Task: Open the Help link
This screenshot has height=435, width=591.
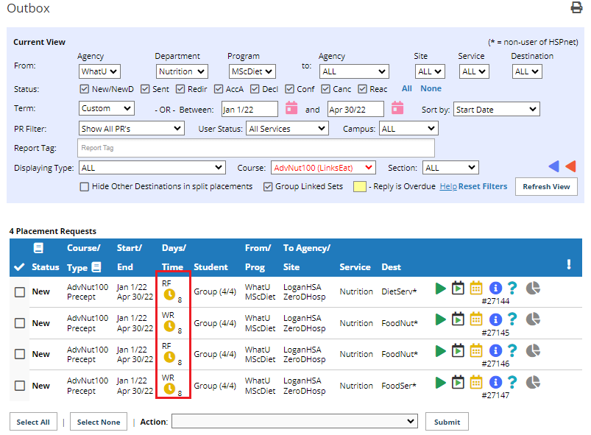Action: (x=448, y=186)
